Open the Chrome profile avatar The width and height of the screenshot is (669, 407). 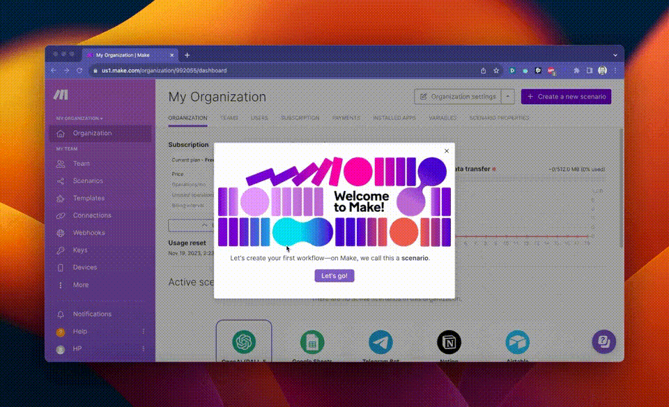tap(602, 71)
